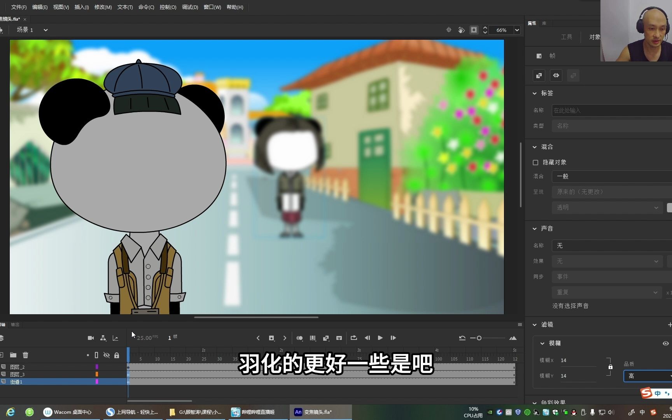Toggle the onion skin icon
672x420 pixels.
[299, 338]
